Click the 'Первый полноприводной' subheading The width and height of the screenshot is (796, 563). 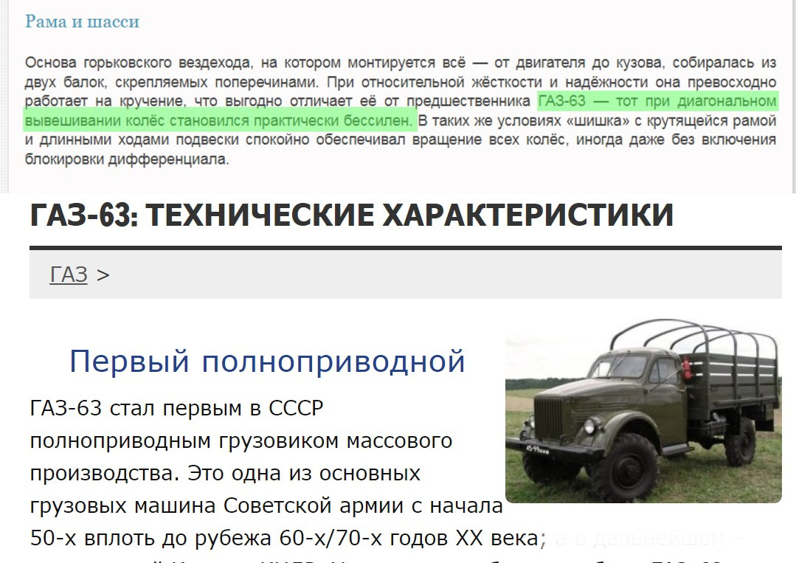[x=267, y=362]
